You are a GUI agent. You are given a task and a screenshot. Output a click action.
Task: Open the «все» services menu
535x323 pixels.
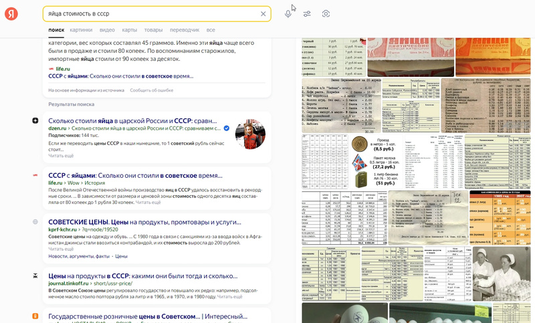(x=211, y=30)
